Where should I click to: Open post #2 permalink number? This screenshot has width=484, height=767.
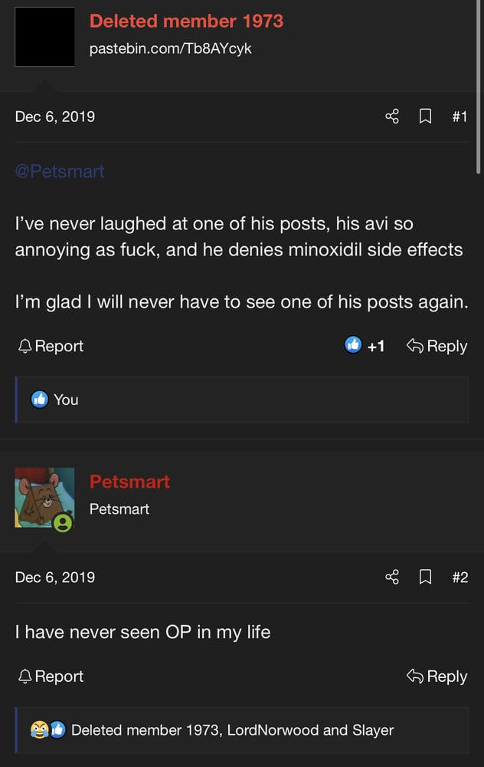[460, 578]
